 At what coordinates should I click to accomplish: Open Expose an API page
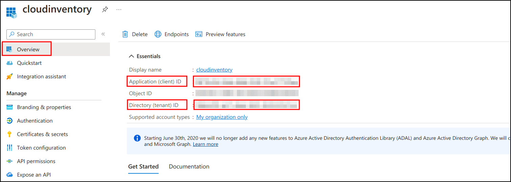pos(34,175)
